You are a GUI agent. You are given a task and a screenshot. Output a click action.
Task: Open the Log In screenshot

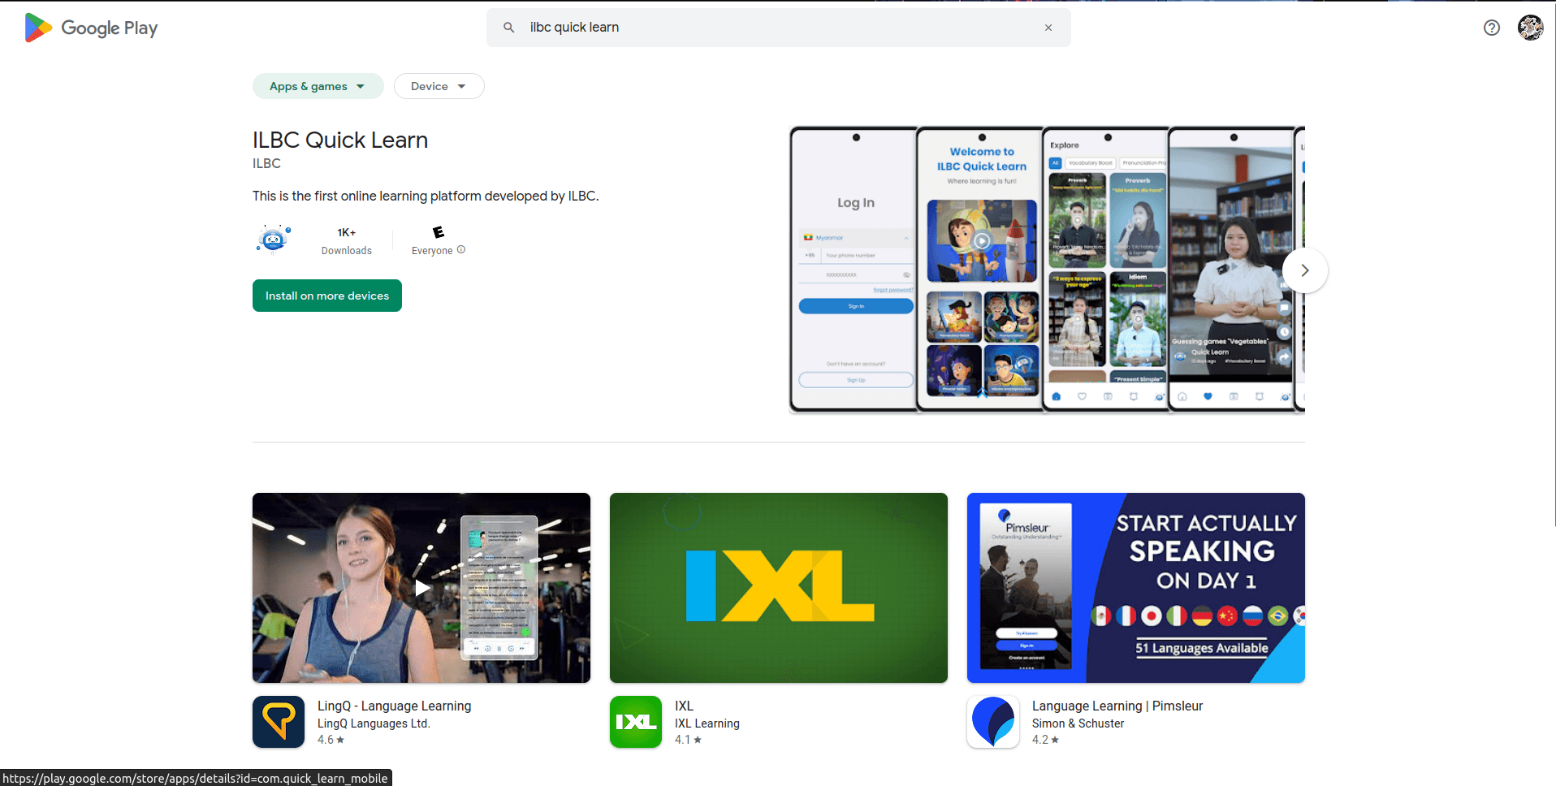[x=854, y=270]
